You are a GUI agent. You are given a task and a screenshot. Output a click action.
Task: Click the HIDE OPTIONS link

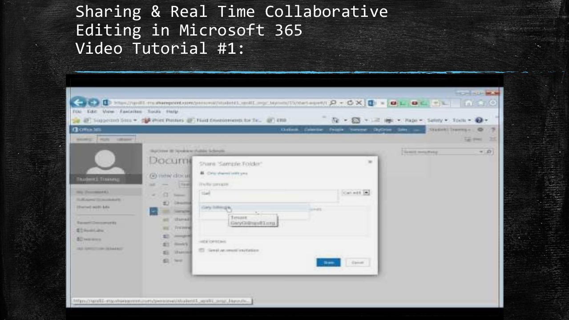tap(213, 242)
